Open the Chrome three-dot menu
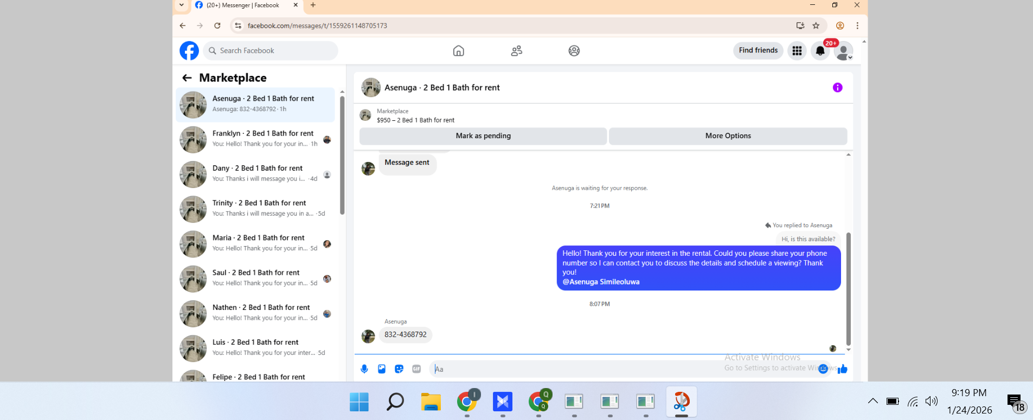1033x420 pixels. tap(857, 25)
